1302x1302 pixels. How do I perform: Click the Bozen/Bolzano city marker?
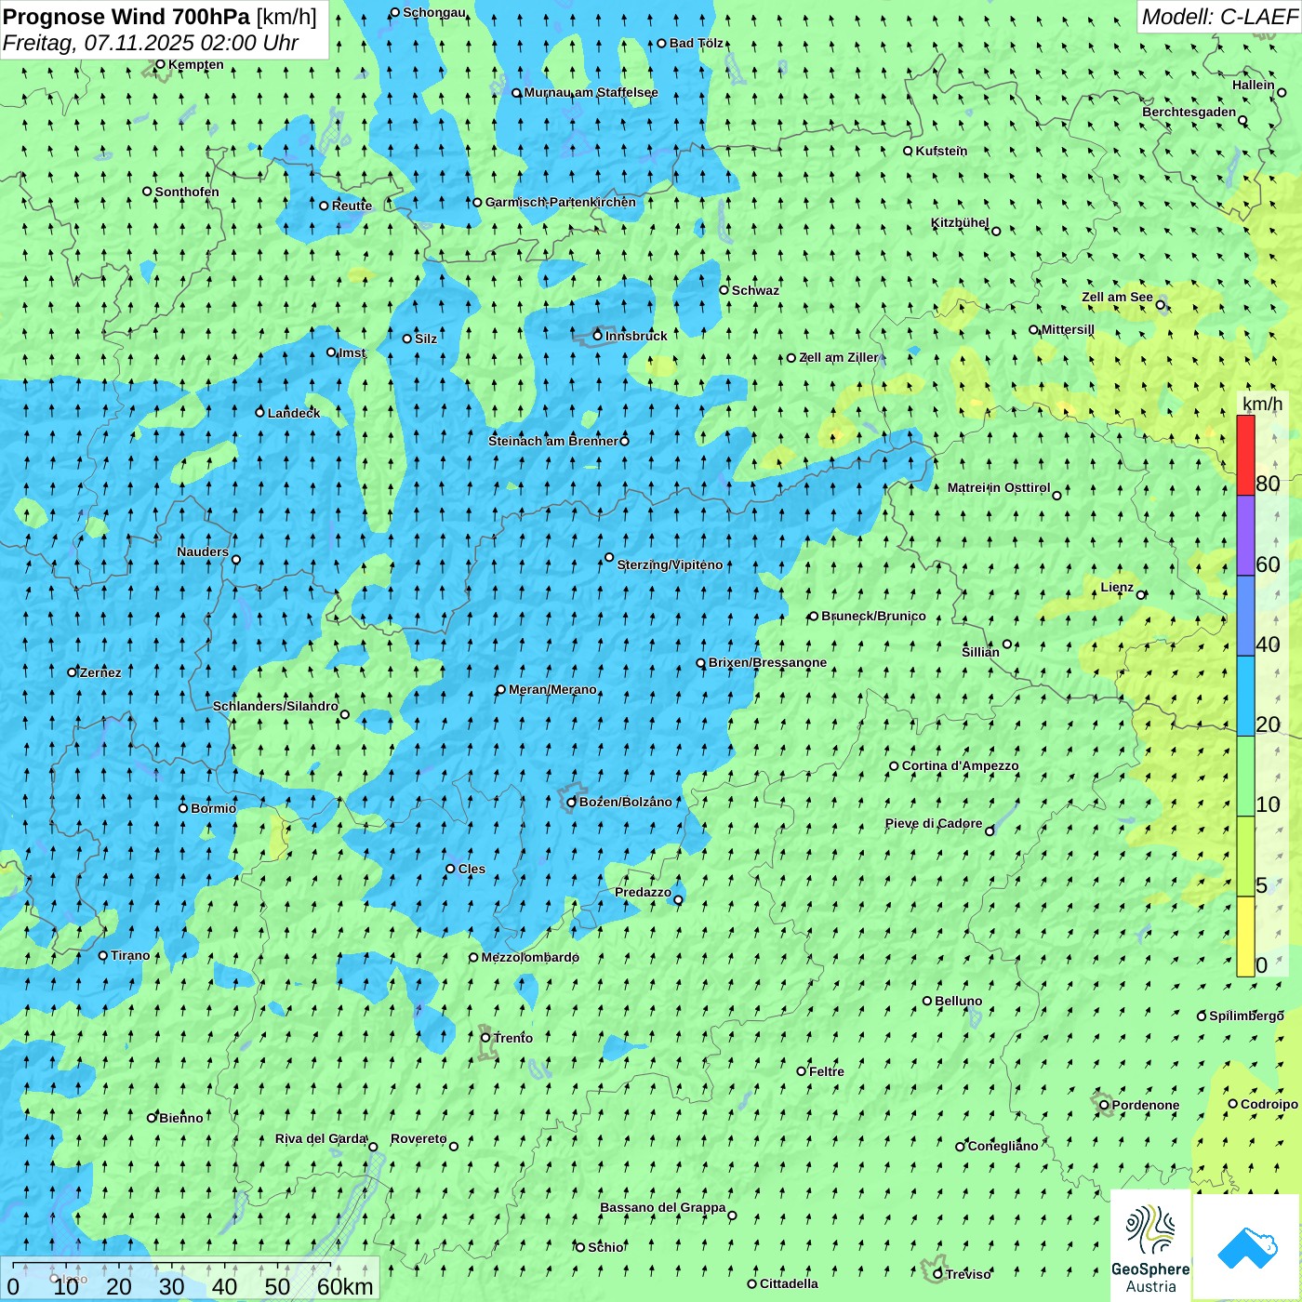572,803
